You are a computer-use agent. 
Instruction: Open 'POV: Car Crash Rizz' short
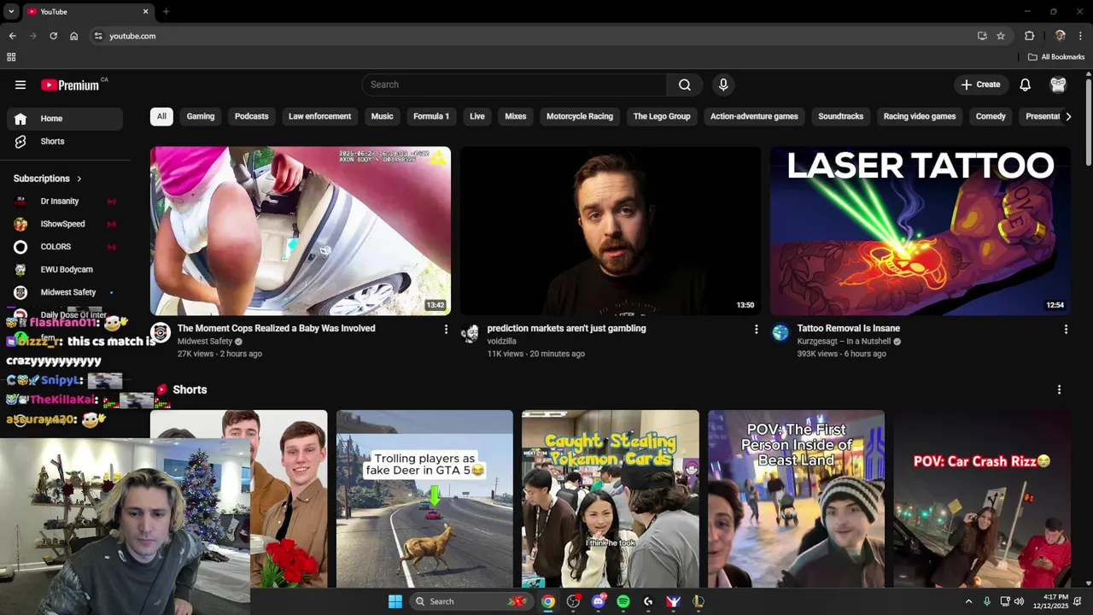coord(982,499)
